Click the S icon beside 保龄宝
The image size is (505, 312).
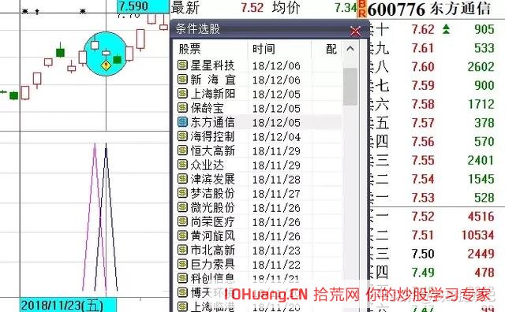pyautogui.click(x=182, y=108)
